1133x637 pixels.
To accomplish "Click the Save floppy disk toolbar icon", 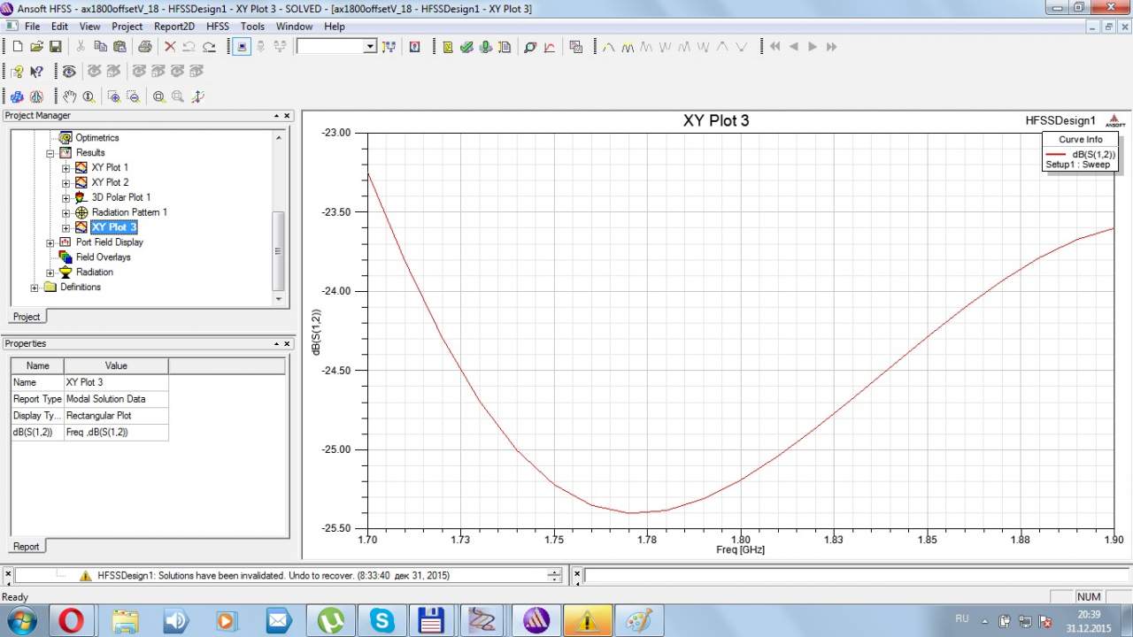I will coord(55,47).
